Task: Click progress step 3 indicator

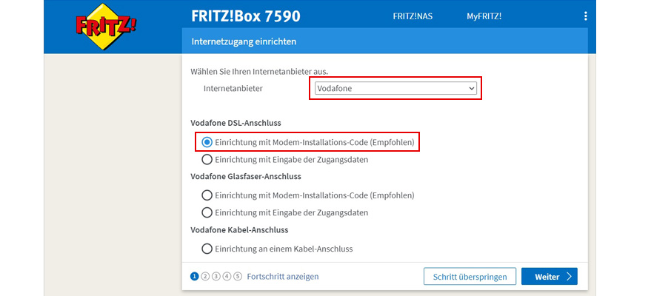Action: [x=216, y=277]
